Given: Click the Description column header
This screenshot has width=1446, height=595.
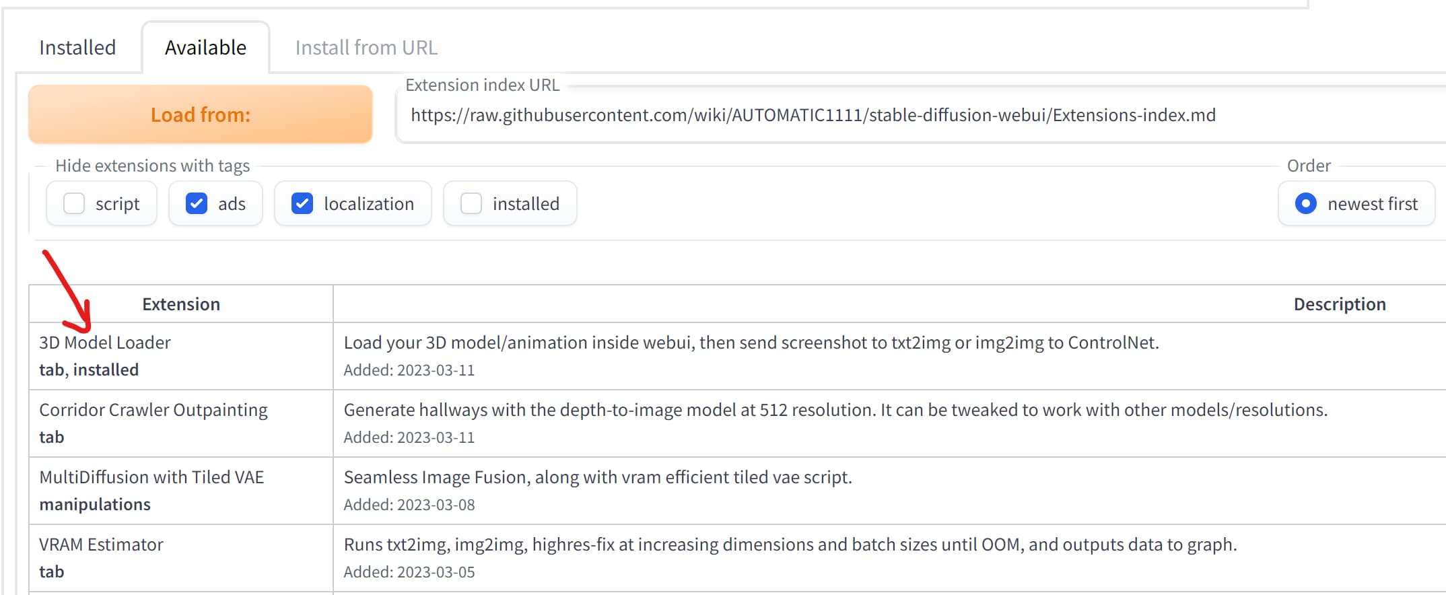Looking at the screenshot, I should pyautogui.click(x=1339, y=304).
